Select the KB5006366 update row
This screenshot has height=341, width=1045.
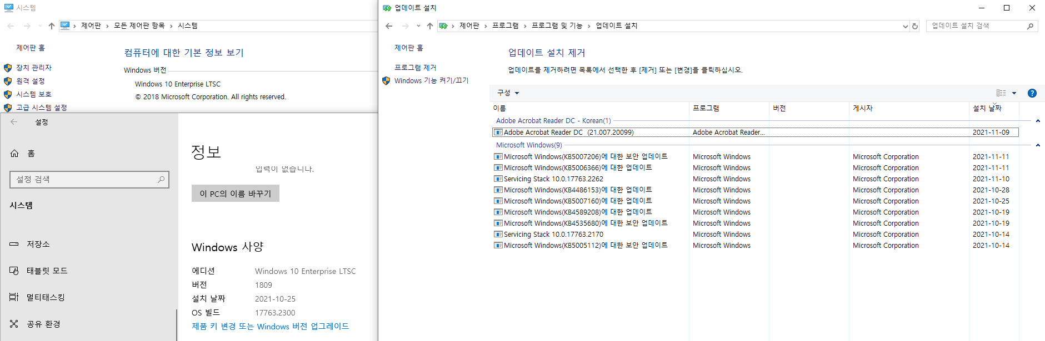756,168
